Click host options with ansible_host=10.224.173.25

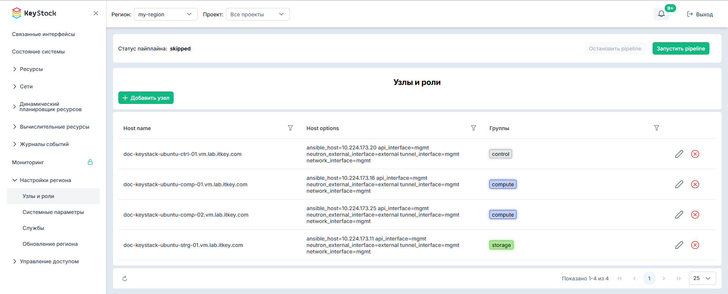point(383,215)
